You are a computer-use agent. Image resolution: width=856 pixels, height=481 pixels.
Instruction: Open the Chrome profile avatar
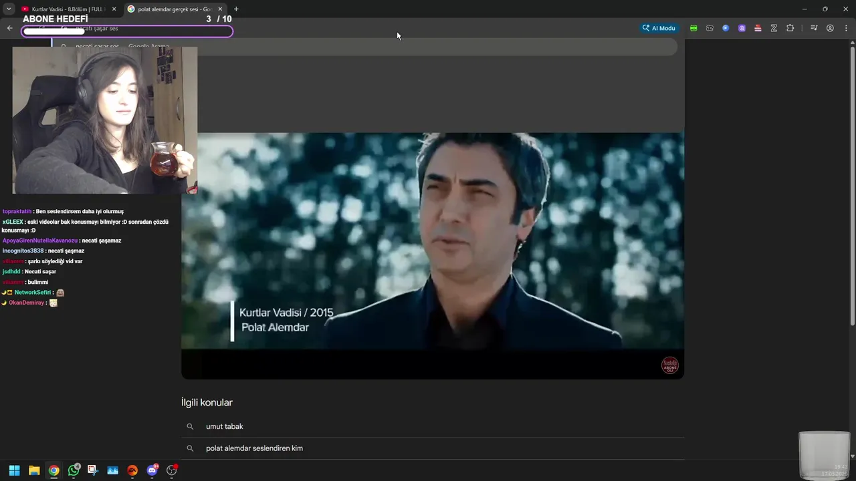830,28
